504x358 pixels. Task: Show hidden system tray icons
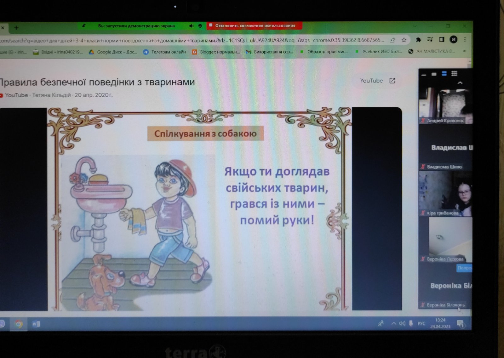point(393,323)
